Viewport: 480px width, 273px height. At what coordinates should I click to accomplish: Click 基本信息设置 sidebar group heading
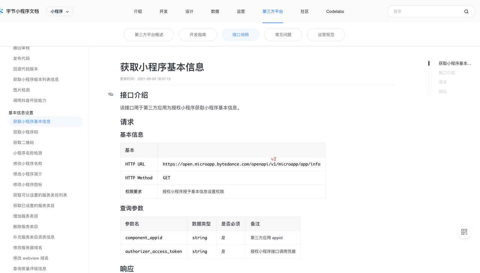pos(21,113)
